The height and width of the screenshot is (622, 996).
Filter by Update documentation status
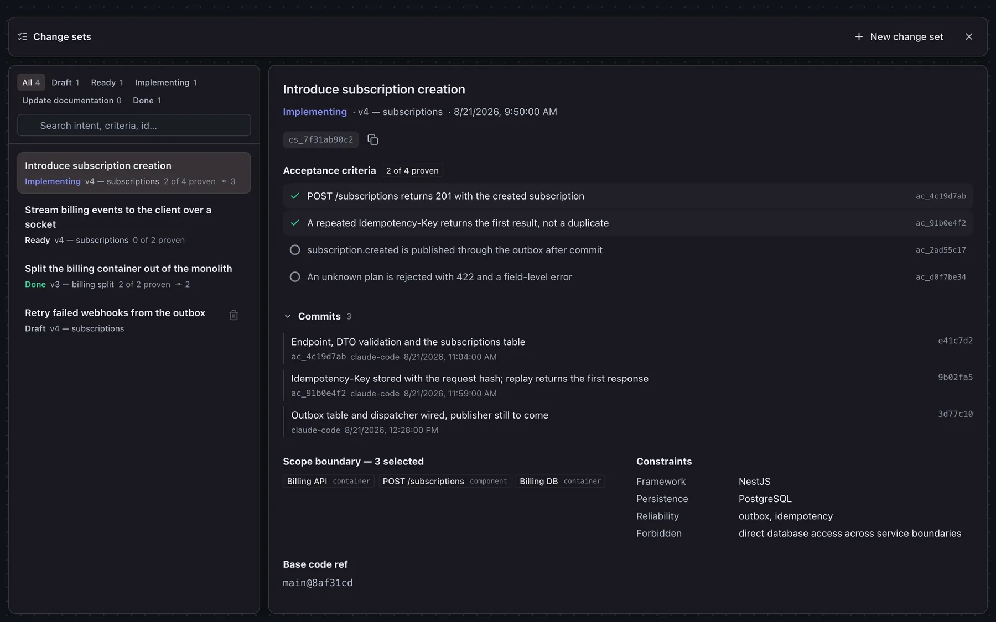pyautogui.click(x=71, y=100)
